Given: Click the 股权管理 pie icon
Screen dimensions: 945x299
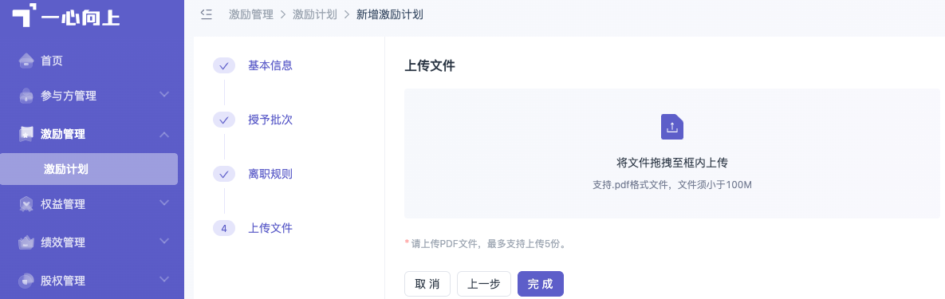Looking at the screenshot, I should pyautogui.click(x=26, y=281).
